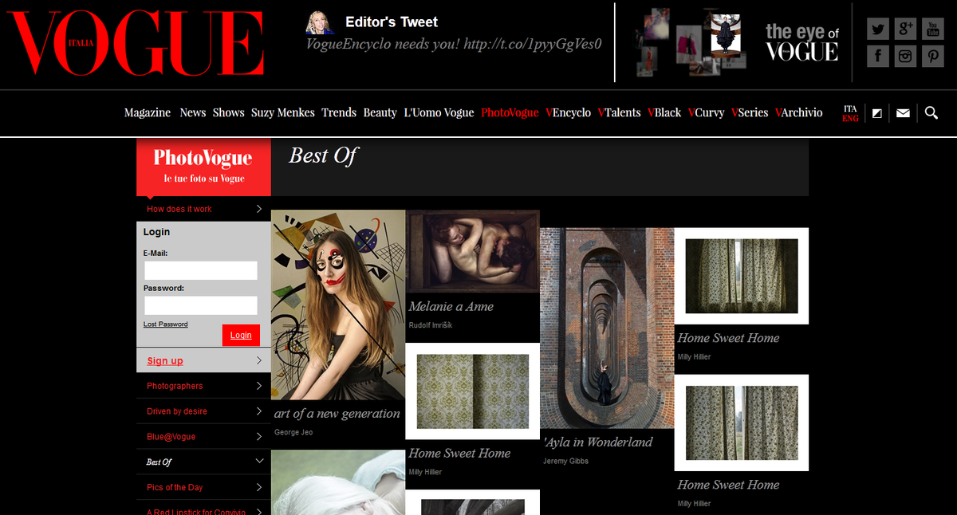Go to Shows section
This screenshot has width=957, height=515.
click(x=228, y=113)
